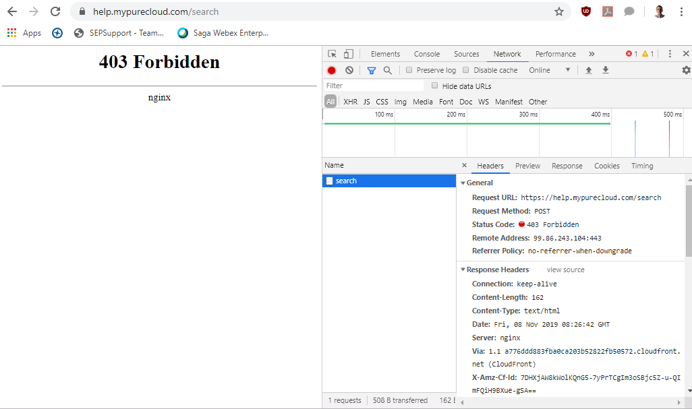Filter requests by Manifest
692x409 pixels.
509,102
